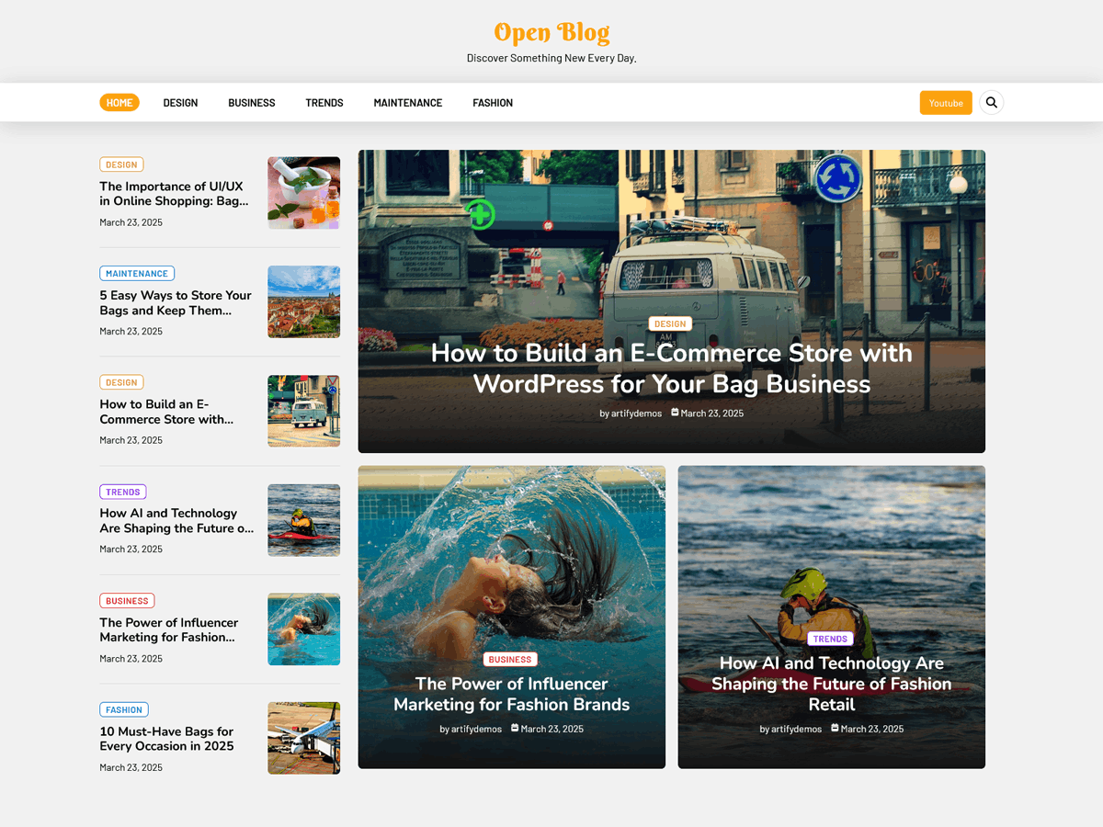
Task: Open sidebar 'How to Build an E-Commerce' post
Action: pos(166,412)
